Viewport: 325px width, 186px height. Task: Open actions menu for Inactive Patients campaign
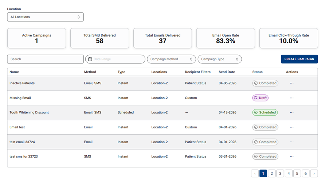click(x=291, y=83)
